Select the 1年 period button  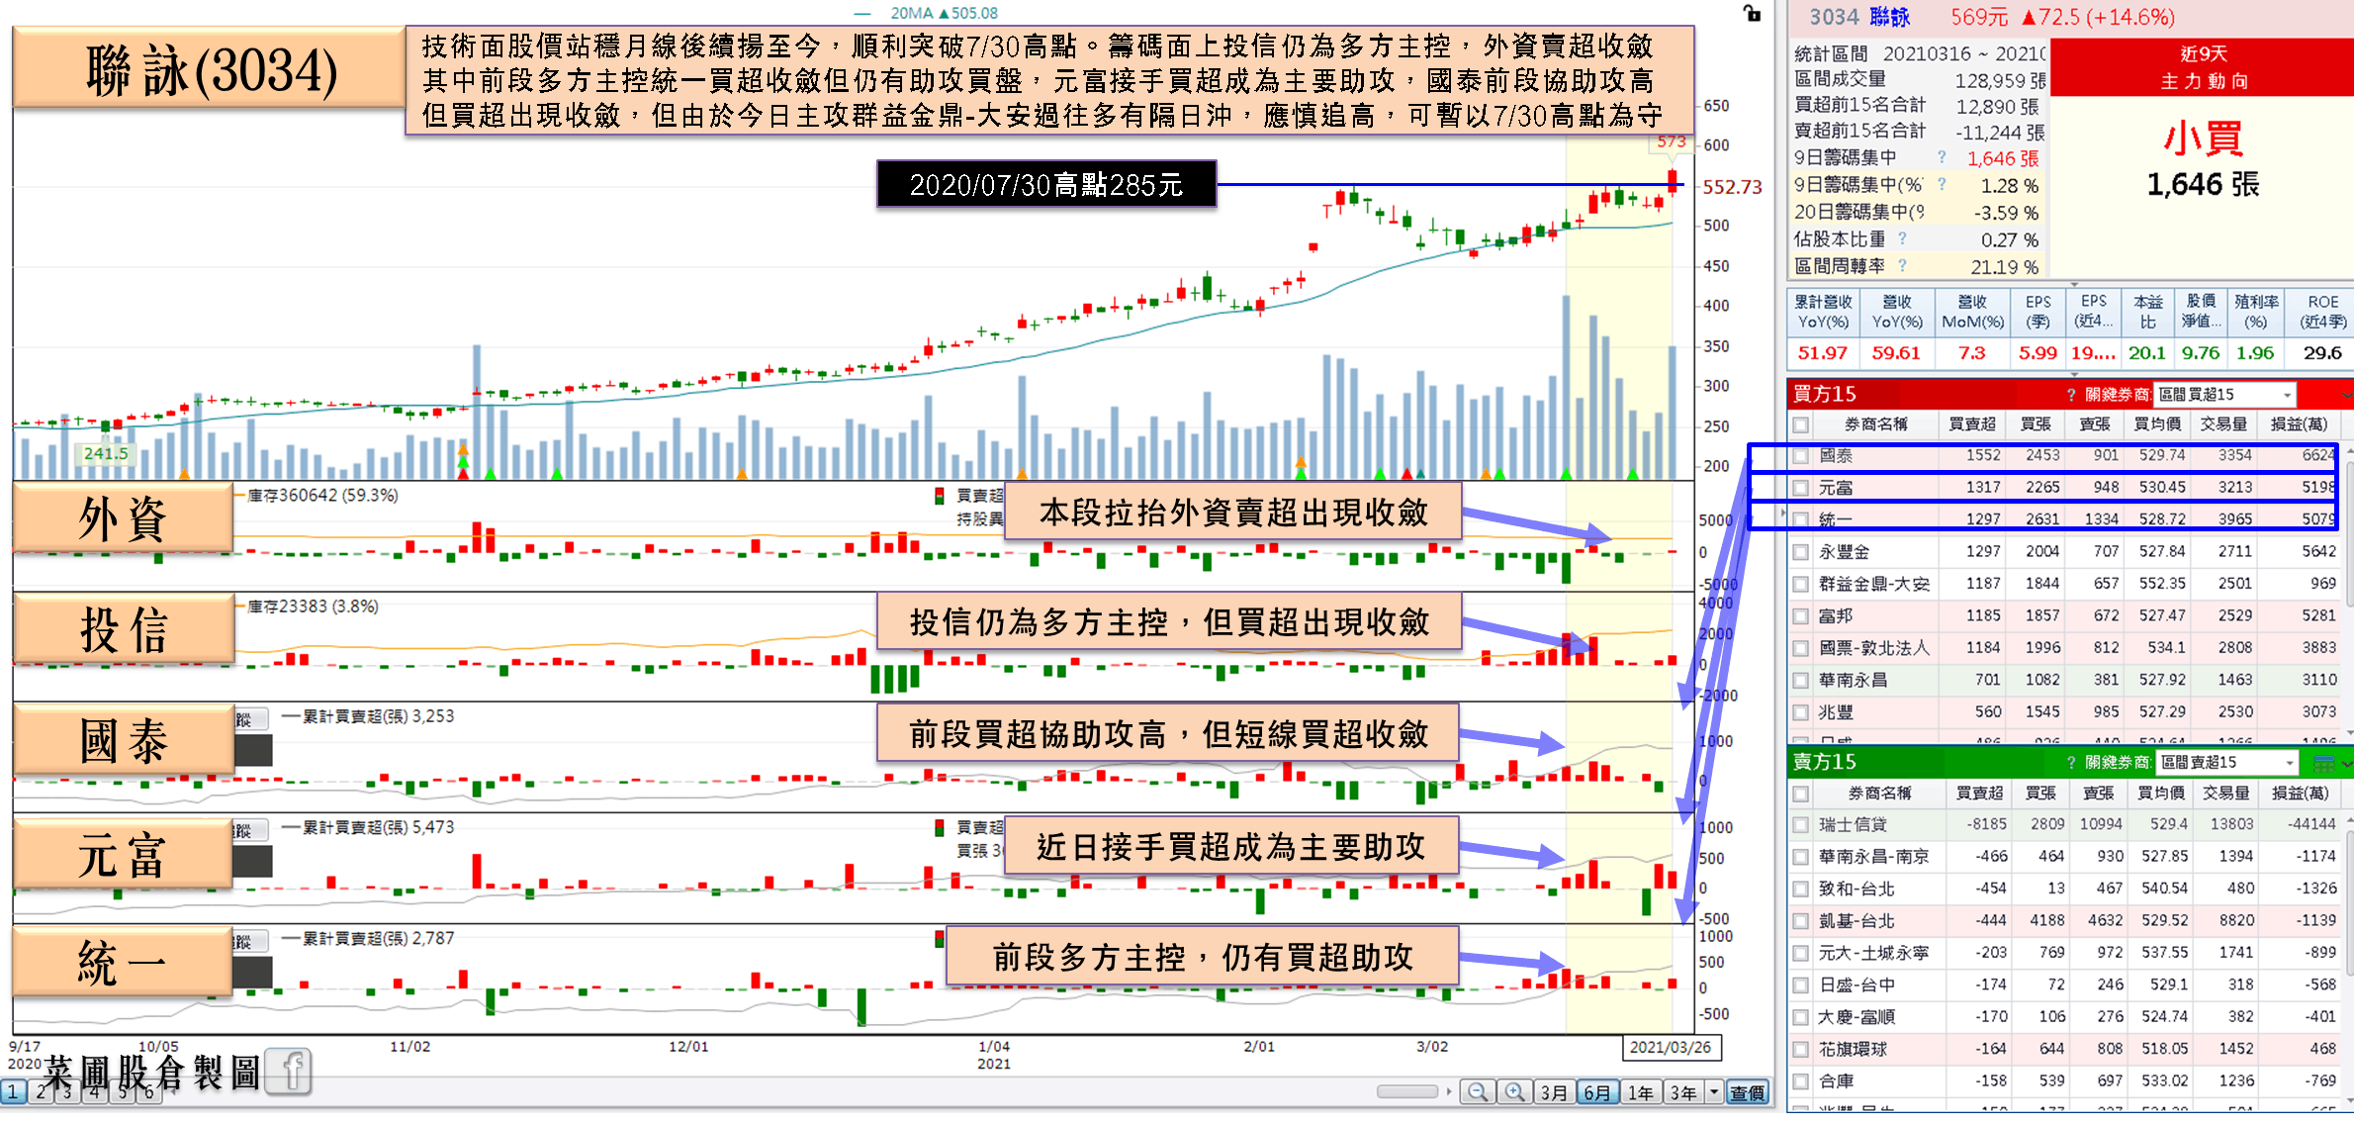(x=1641, y=1092)
